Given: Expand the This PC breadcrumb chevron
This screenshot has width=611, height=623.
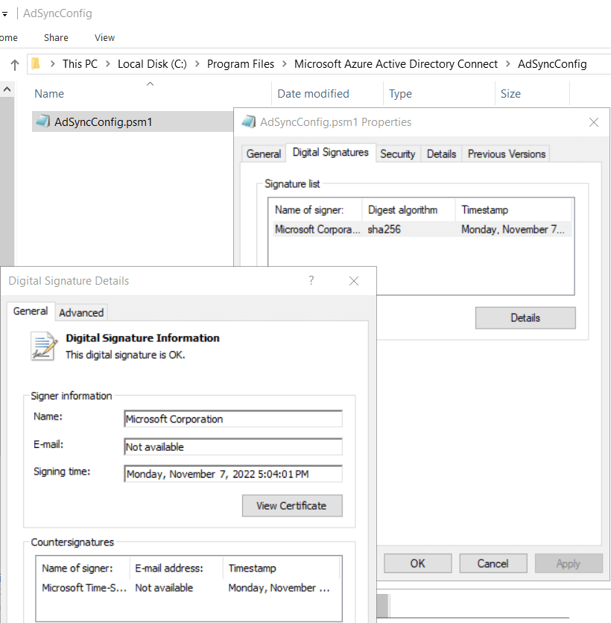Looking at the screenshot, I should pos(108,64).
